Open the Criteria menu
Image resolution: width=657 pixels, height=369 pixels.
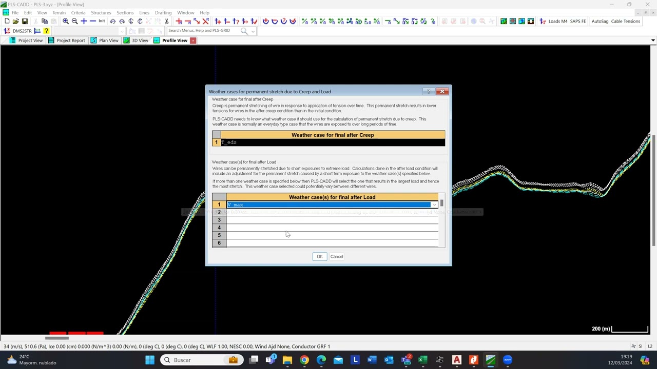(78, 12)
